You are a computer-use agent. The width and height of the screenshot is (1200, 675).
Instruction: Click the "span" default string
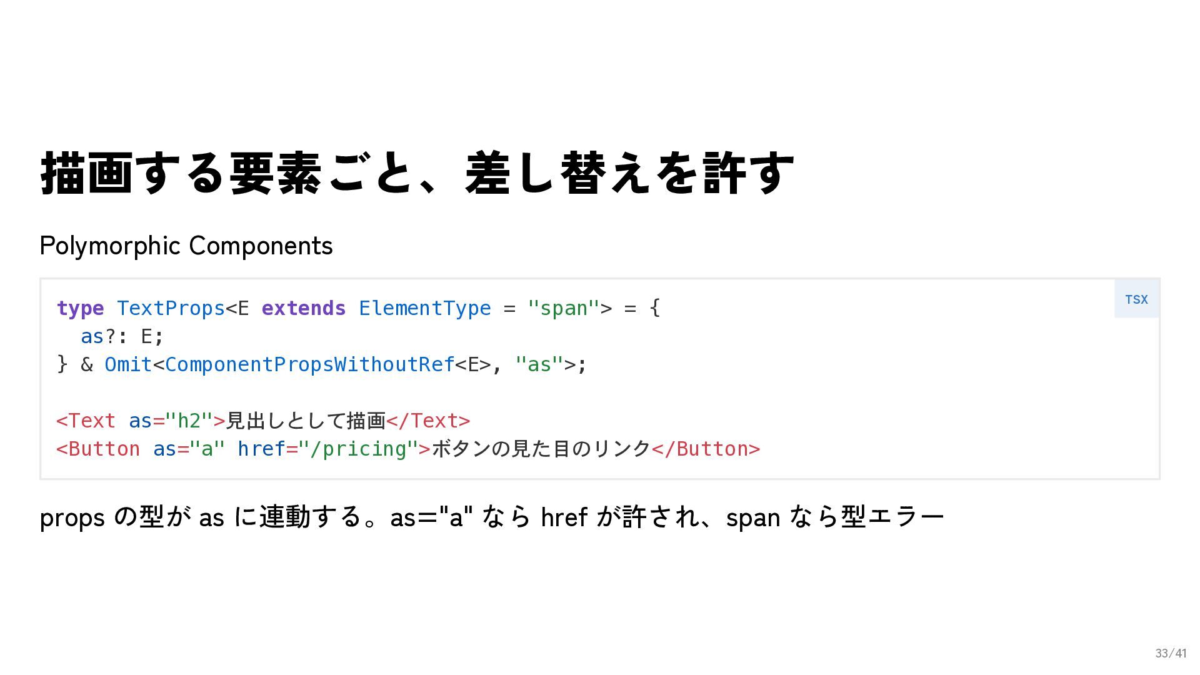click(563, 308)
